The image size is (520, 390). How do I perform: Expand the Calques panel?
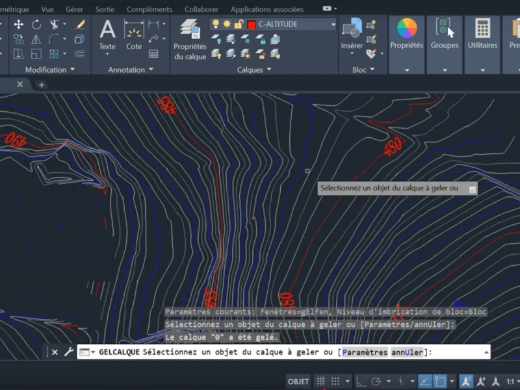[254, 70]
